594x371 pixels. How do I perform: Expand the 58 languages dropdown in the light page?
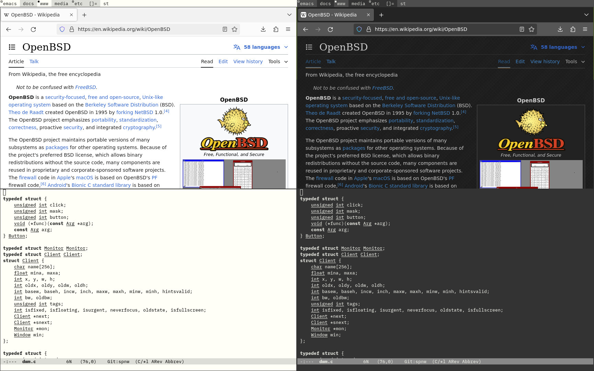pyautogui.click(x=261, y=47)
